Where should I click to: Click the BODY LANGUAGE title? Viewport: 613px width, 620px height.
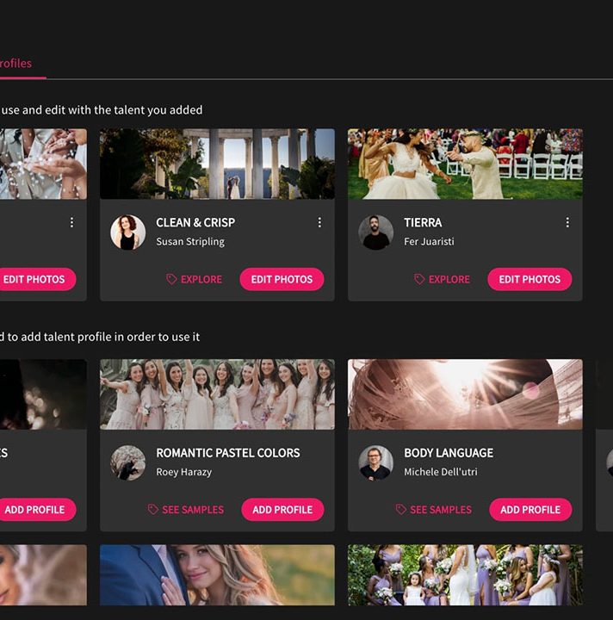pos(449,453)
